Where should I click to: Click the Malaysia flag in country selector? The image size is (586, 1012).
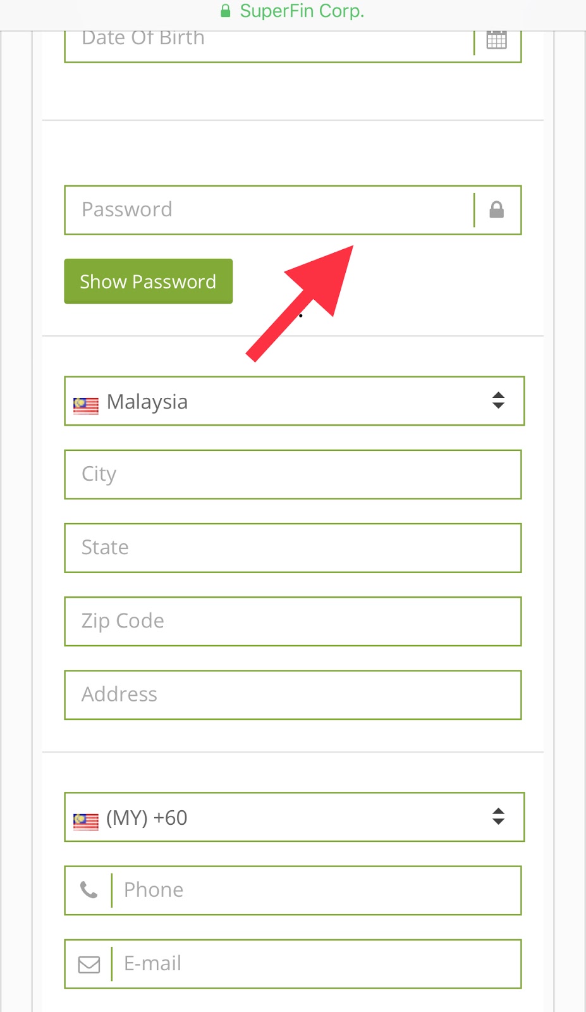pos(86,405)
